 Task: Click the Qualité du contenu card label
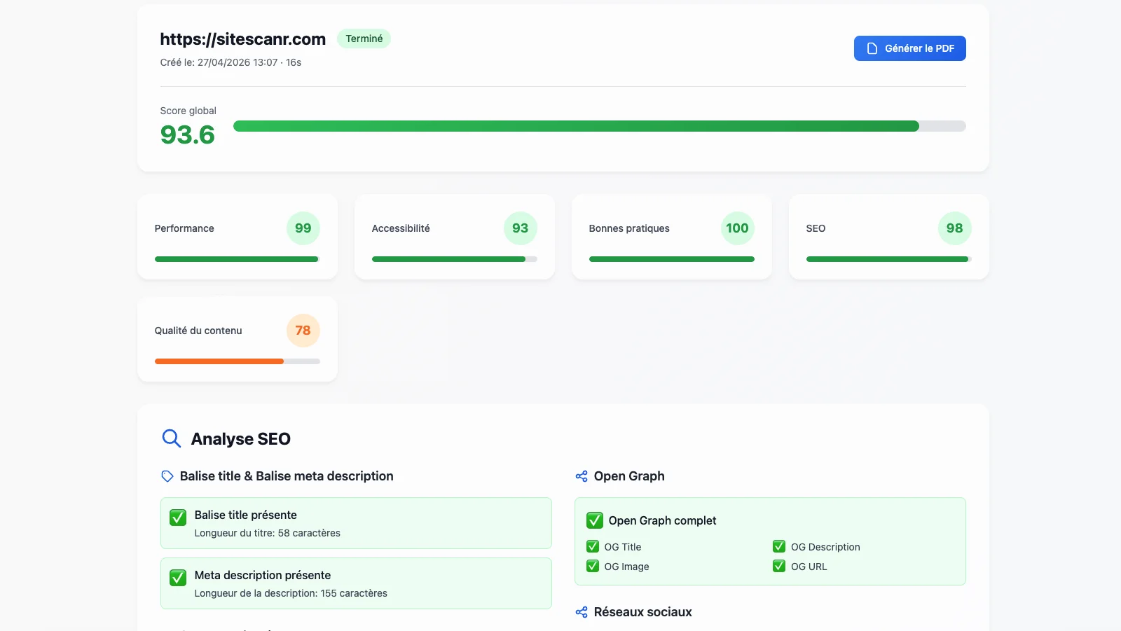point(198,331)
